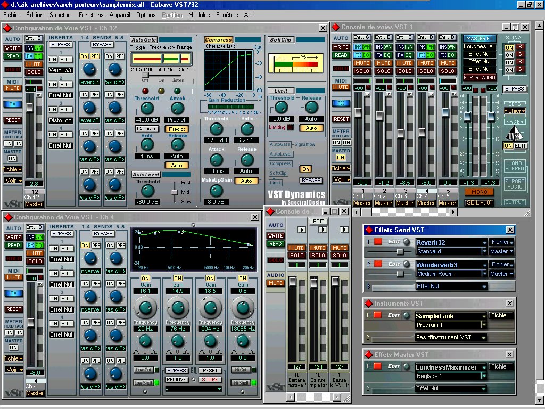Image resolution: width=545 pixels, height=409 pixels.
Task: Click BYPASS button in VST Dynamics
Action: (x=311, y=181)
